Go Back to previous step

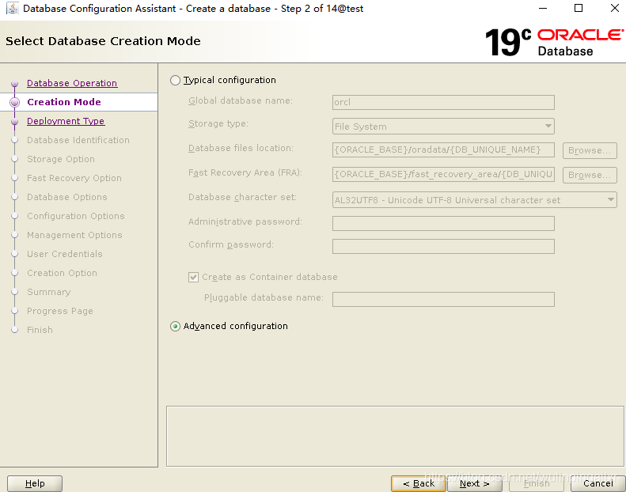(x=419, y=483)
